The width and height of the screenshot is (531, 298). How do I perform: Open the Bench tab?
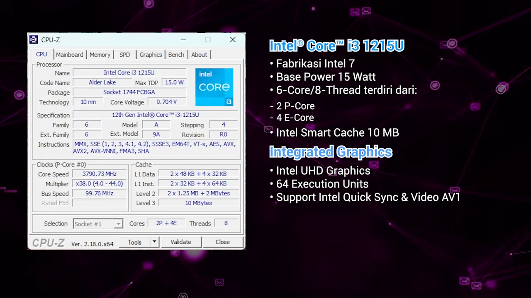(176, 55)
